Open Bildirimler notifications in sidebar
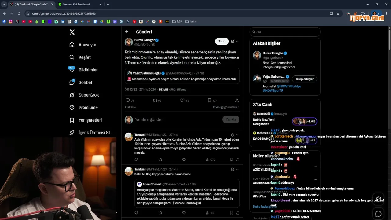Screen dimensions: 391x220 83,70
